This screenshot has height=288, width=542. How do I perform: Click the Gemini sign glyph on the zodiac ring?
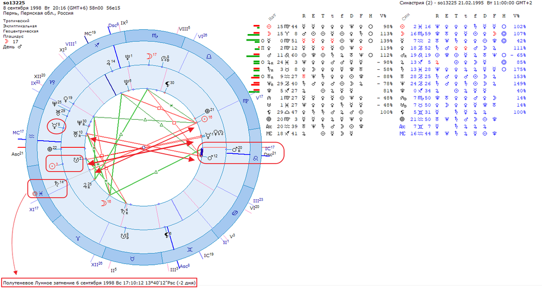(189, 250)
